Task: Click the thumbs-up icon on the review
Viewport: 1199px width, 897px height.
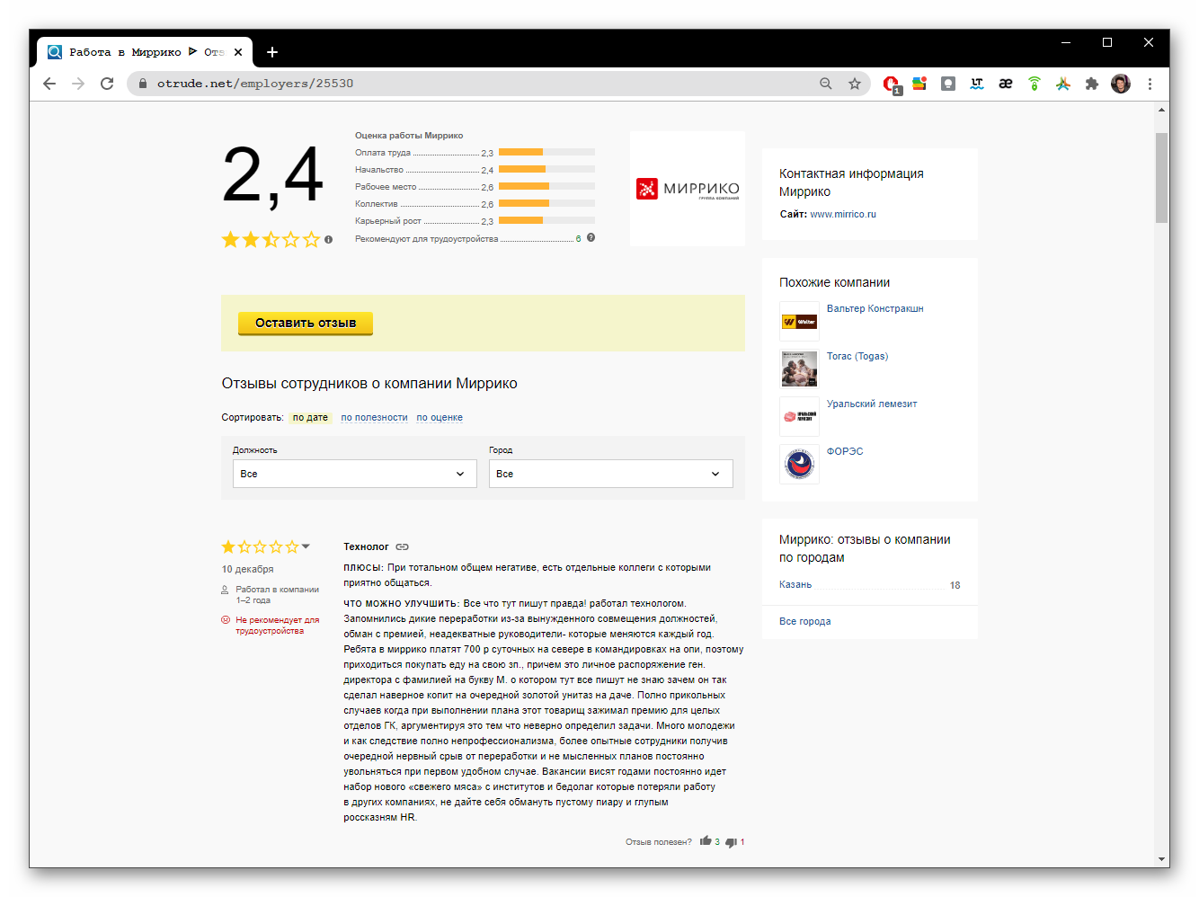Action: tap(706, 841)
